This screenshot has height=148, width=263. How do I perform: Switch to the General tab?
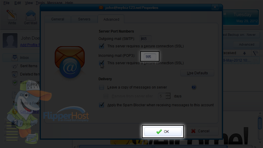(58, 19)
